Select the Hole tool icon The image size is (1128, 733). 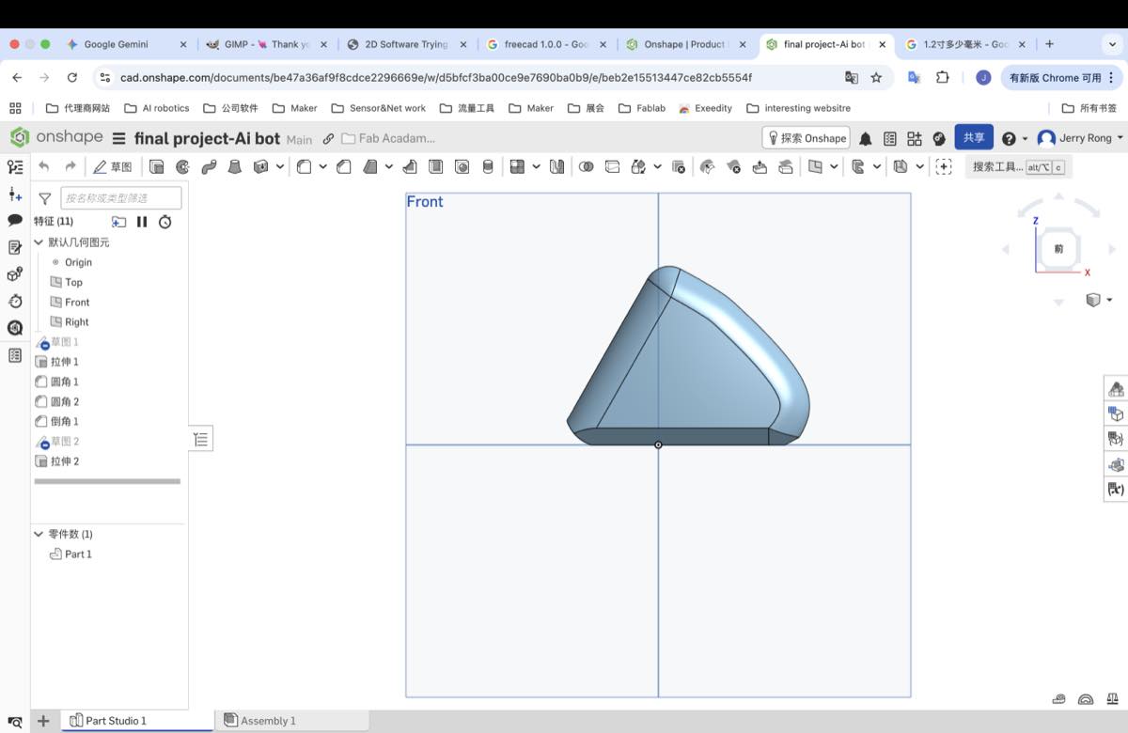pyautogui.click(x=462, y=166)
